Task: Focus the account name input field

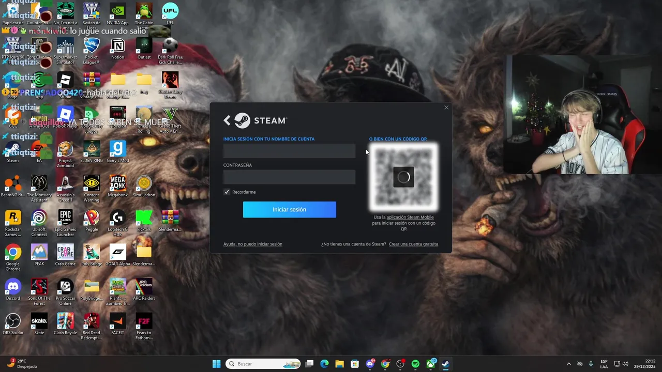Action: tap(289, 151)
